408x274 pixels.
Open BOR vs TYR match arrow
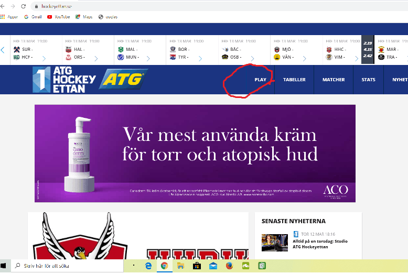[x=200, y=59]
